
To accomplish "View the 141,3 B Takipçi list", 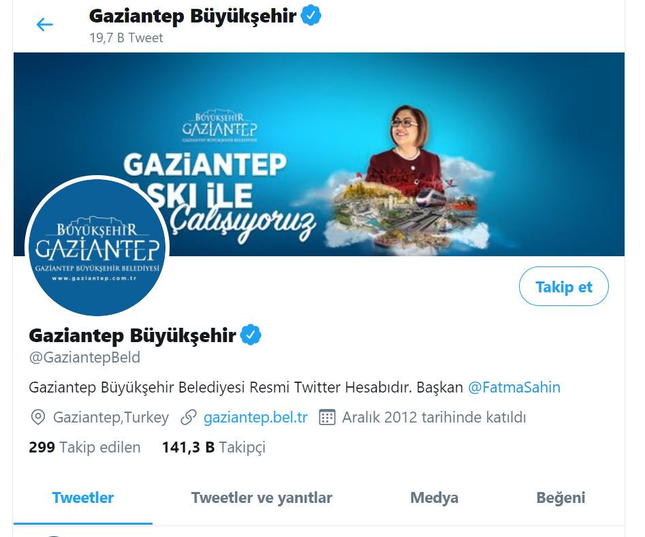I will coord(214,447).
